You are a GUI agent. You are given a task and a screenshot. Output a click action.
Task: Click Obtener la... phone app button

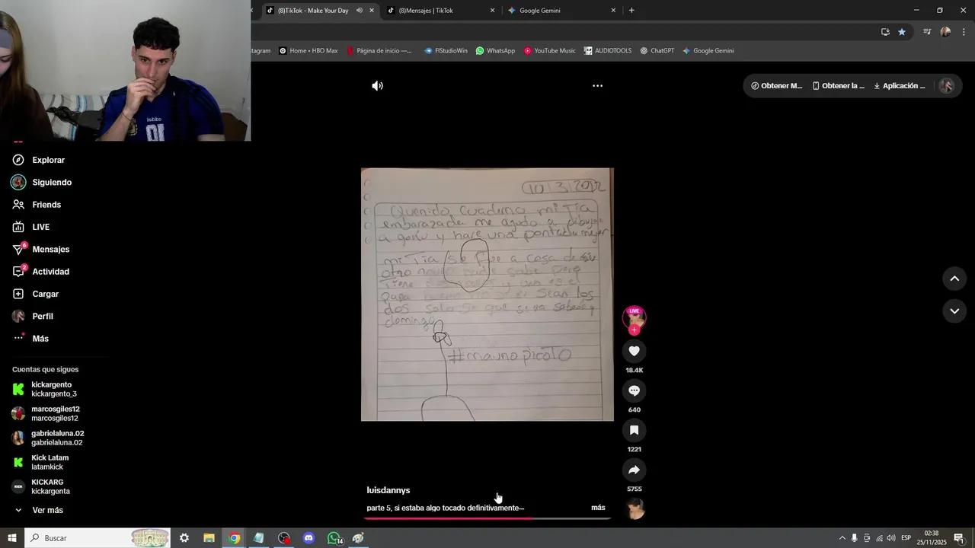pos(839,86)
